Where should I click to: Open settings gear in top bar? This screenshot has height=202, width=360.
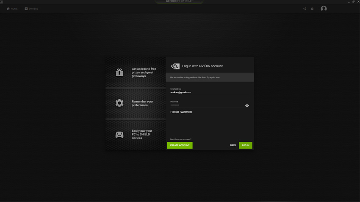tap(312, 9)
